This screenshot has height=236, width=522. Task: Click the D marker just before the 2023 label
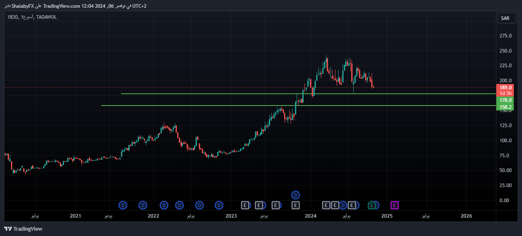(219, 205)
